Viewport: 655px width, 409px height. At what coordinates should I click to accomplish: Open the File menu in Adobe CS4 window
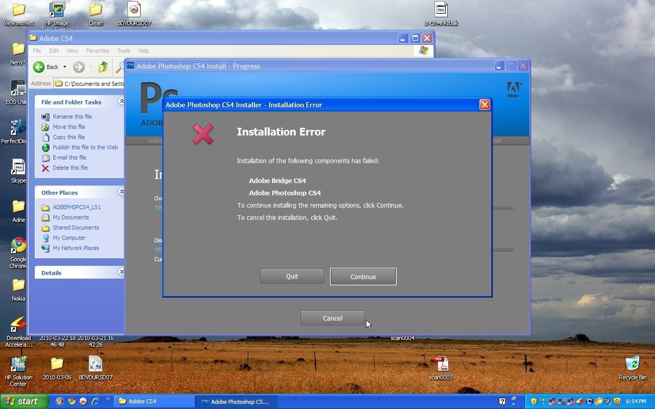[37, 51]
